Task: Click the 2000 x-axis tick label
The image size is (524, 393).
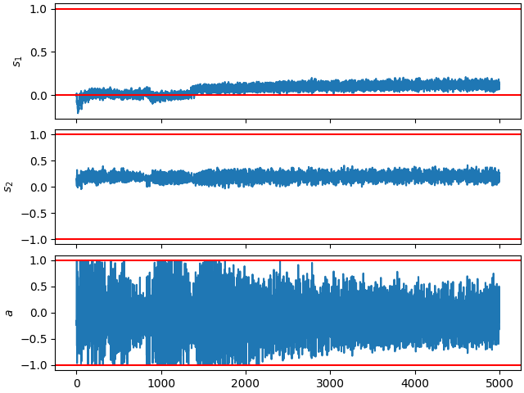Action: (x=246, y=383)
